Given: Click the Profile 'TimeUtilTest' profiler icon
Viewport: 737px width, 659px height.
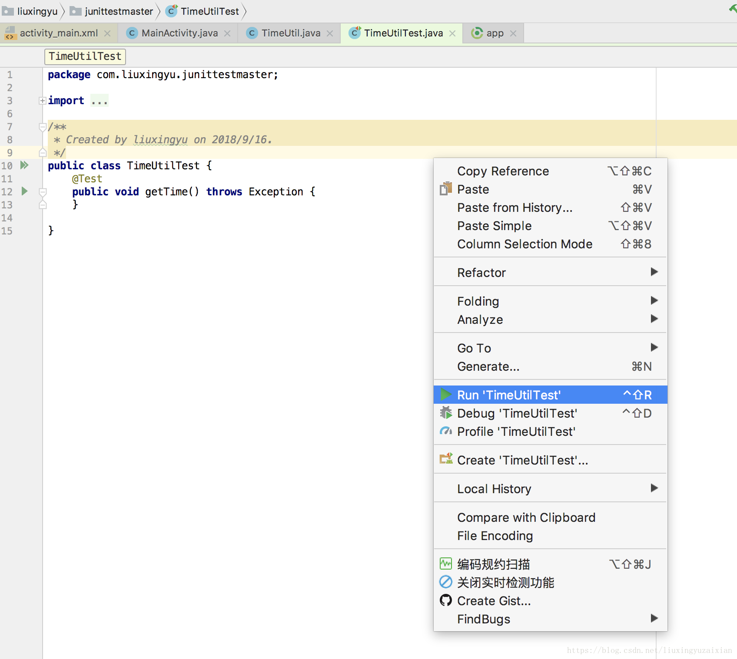Looking at the screenshot, I should tap(445, 431).
